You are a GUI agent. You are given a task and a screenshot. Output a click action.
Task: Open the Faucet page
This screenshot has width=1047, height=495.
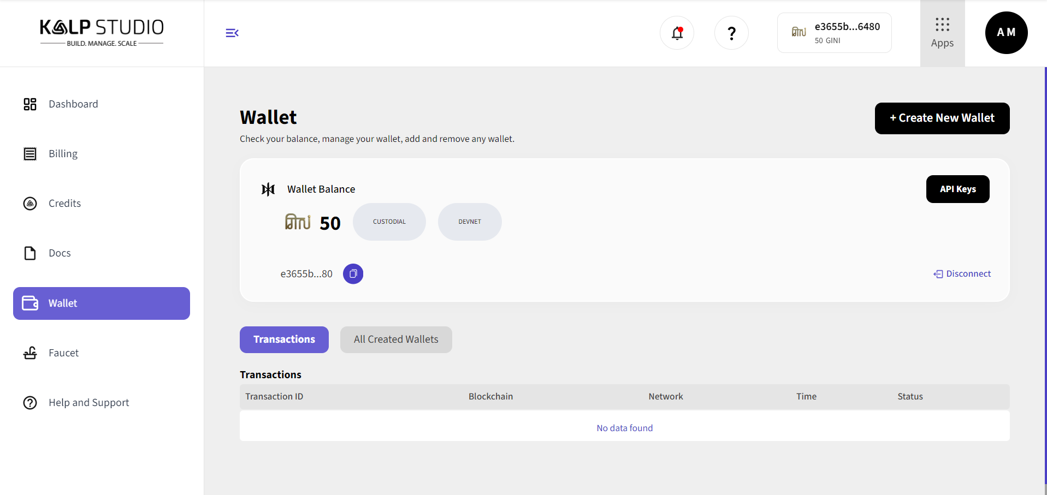63,353
